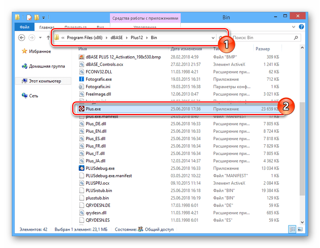Expand the address bar history dropdown
This screenshot has height=248, width=320.
pos(213,38)
